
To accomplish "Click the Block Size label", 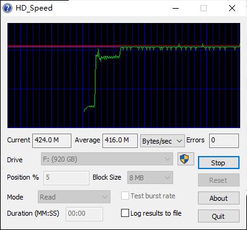I will (x=107, y=177).
